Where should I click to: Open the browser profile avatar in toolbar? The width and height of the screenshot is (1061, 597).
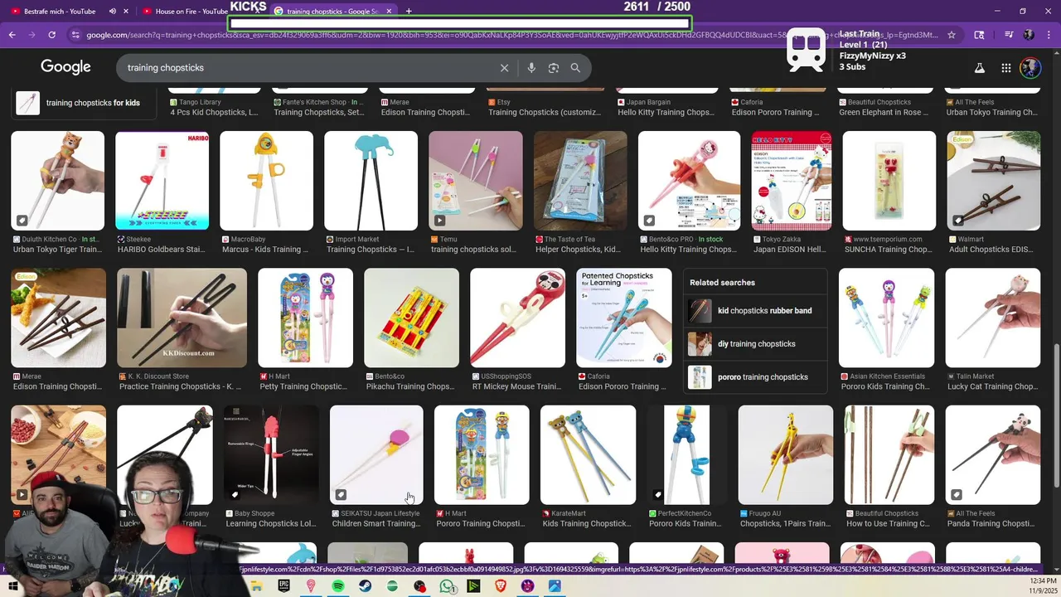(x=1029, y=35)
